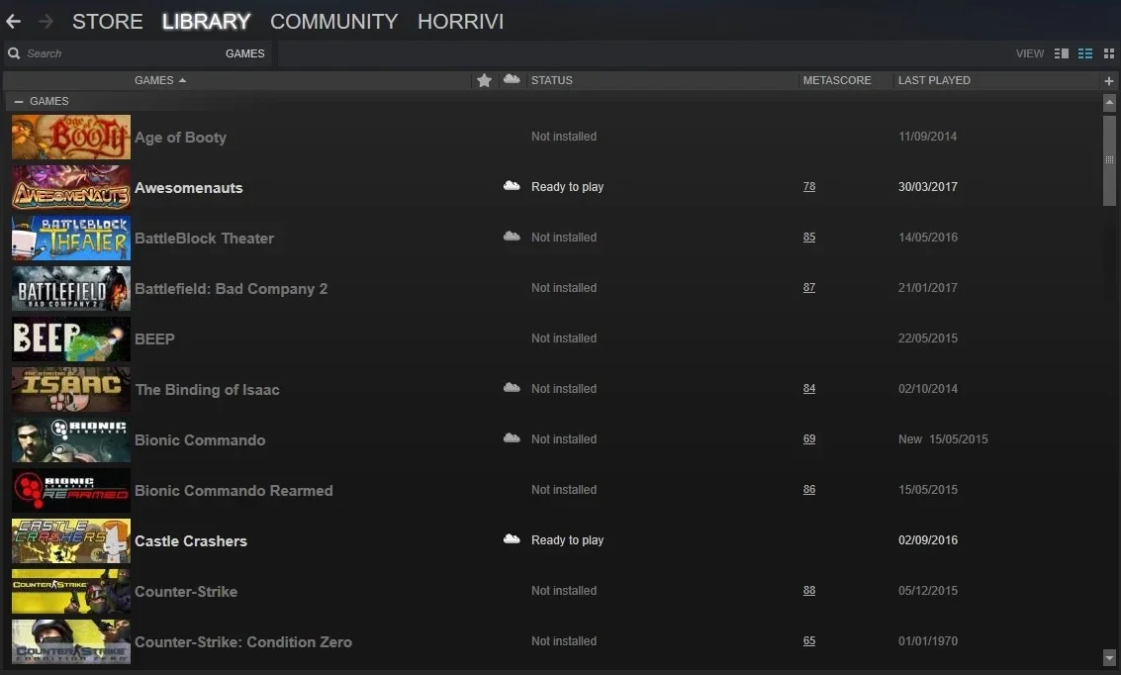Image resolution: width=1121 pixels, height=675 pixels.
Task: Open the GAMES filter dropdown beside search
Action: (x=244, y=53)
